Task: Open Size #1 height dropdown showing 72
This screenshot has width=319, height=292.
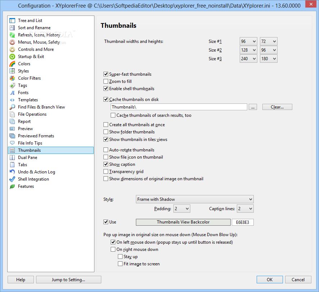Action: tap(269, 41)
